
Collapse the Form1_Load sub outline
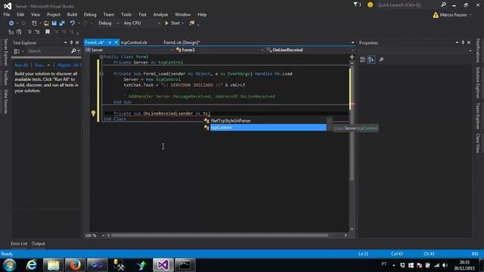[101, 74]
